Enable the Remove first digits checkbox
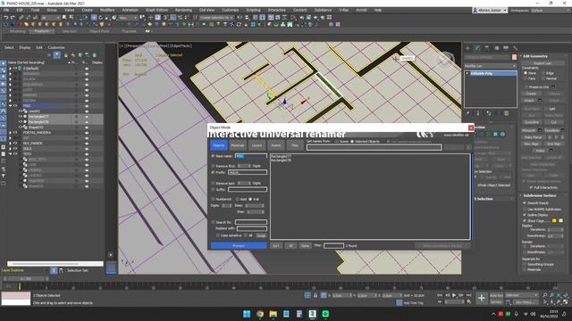The image size is (572, 321). 213,166
